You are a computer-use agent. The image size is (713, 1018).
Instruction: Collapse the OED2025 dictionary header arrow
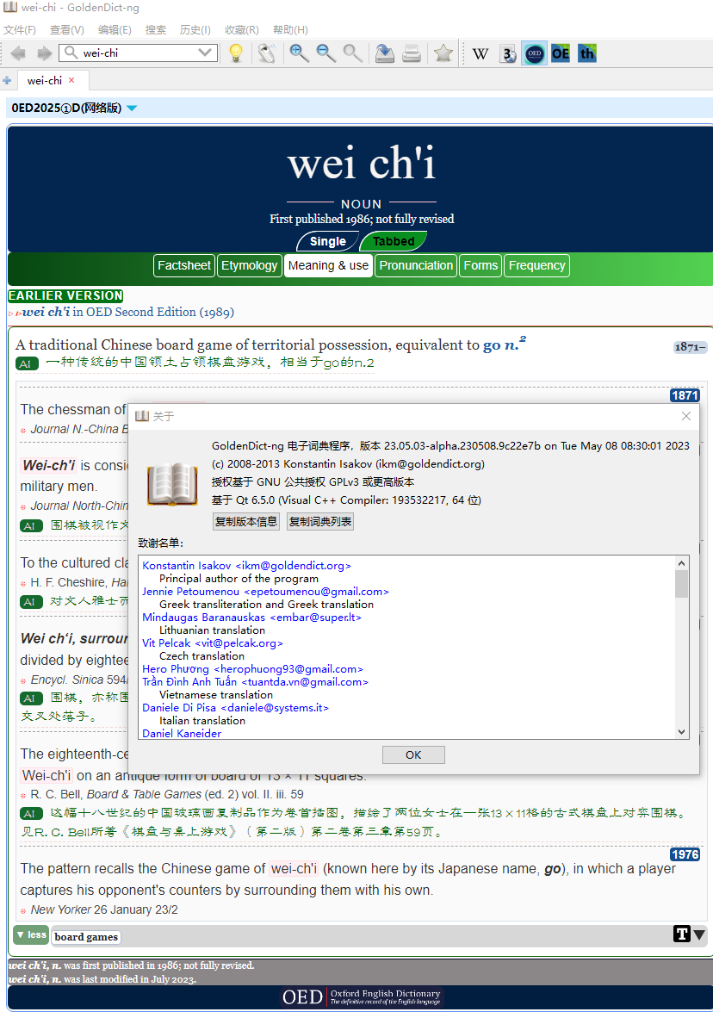(x=132, y=109)
